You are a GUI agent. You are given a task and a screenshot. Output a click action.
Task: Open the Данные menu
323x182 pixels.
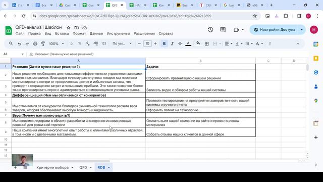point(96,33)
